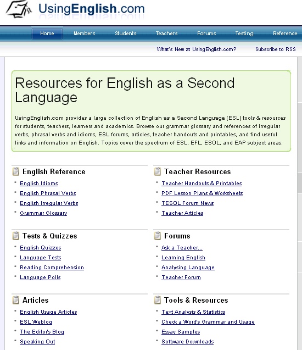Open the English Irregular Verbs link
302x350 pixels.
tap(49, 203)
